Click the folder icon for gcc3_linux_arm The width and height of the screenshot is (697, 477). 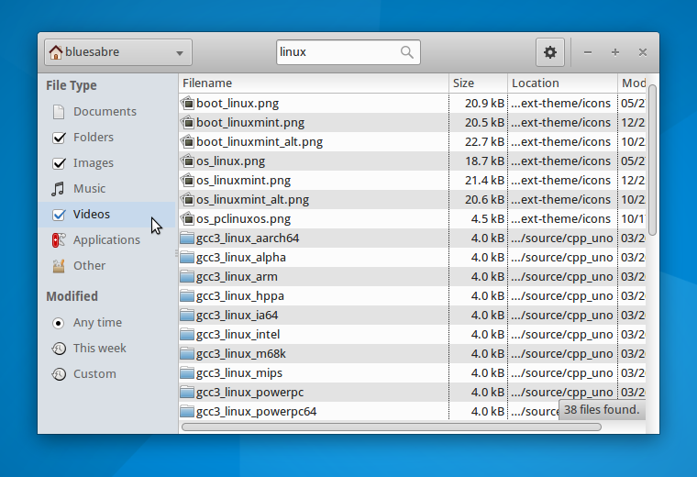188,276
